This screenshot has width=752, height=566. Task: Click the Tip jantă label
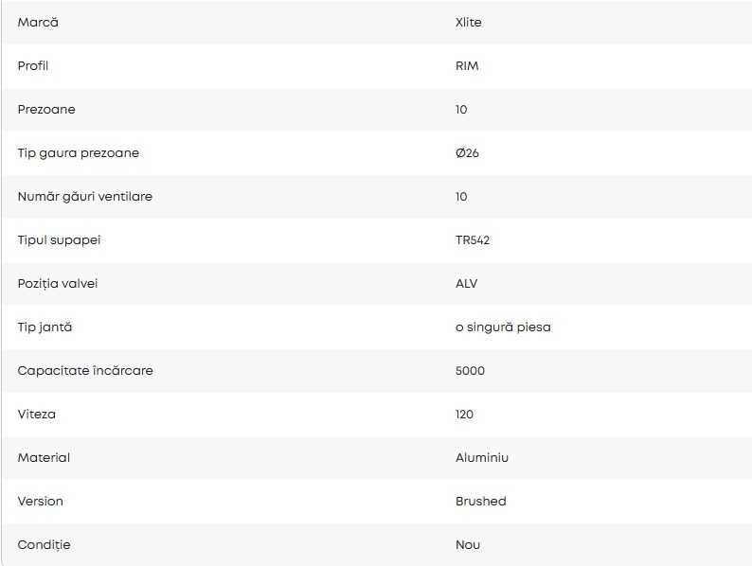[45, 327]
